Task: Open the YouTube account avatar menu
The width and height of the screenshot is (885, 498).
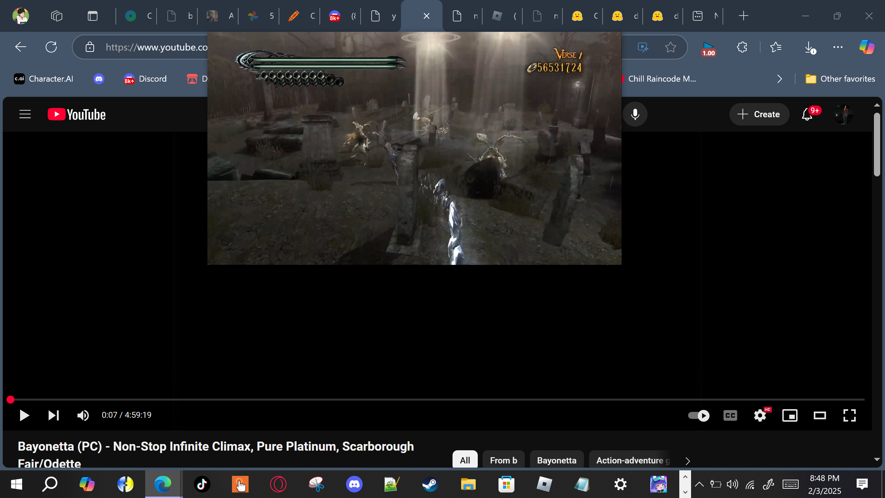Action: 843,114
